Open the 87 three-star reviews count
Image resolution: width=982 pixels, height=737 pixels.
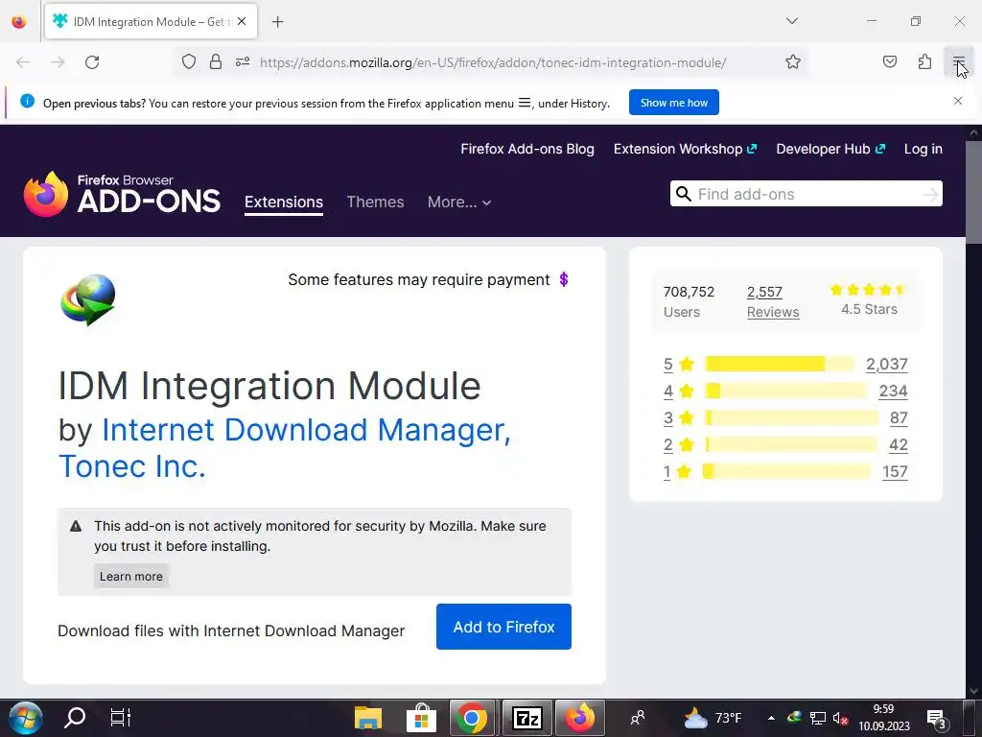point(899,418)
